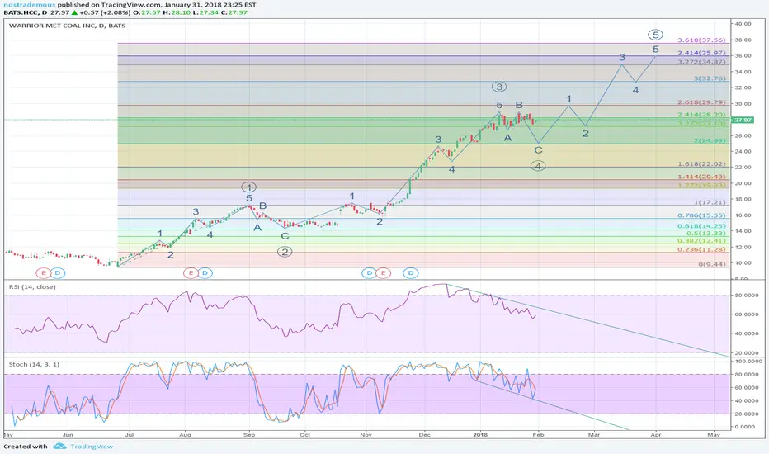
Task: Click the 0.0000 tick on Stoch axis
Action: coord(745,427)
